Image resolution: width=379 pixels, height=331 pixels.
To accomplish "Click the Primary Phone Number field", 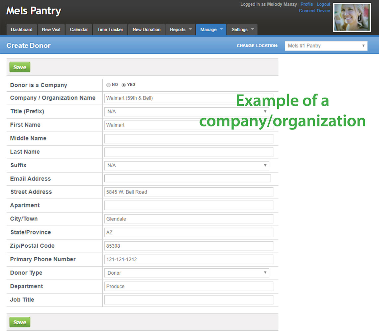I will [x=189, y=260].
